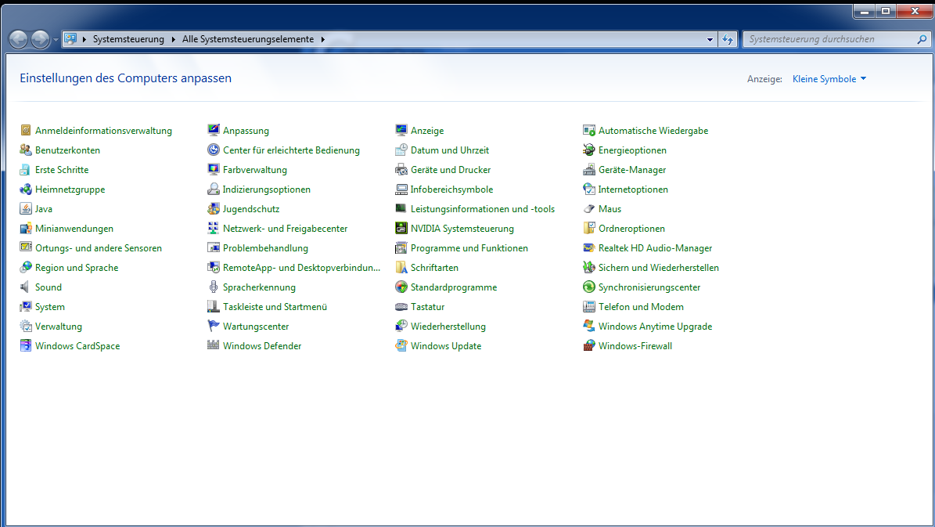This screenshot has height=527, width=935.
Task: Open the Java icon
Action: pyautogui.click(x=26, y=208)
